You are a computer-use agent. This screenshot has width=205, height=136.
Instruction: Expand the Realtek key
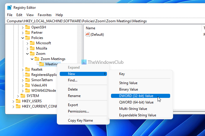[23, 70]
